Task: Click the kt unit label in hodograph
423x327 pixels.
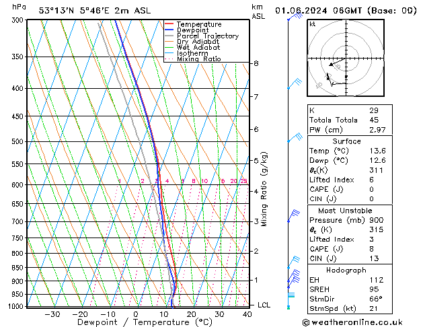Action: 313,24
